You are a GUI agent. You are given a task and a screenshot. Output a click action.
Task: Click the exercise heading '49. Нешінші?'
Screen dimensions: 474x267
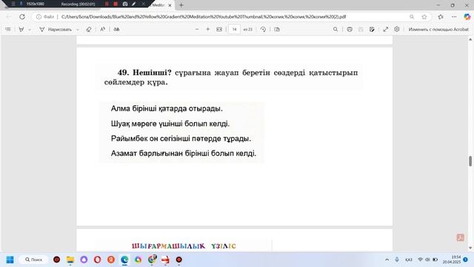pos(144,73)
